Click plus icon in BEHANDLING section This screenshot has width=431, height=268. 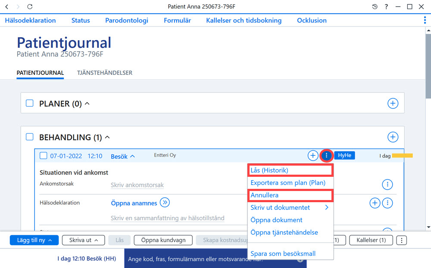(x=393, y=137)
